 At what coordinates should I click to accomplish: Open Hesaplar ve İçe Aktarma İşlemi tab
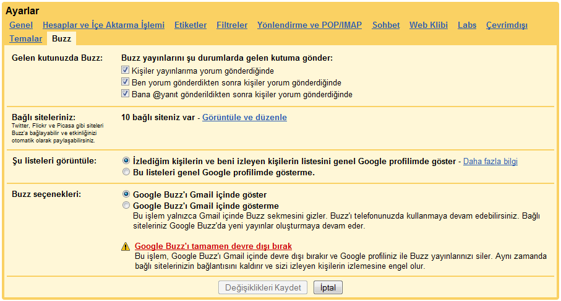[x=103, y=25]
